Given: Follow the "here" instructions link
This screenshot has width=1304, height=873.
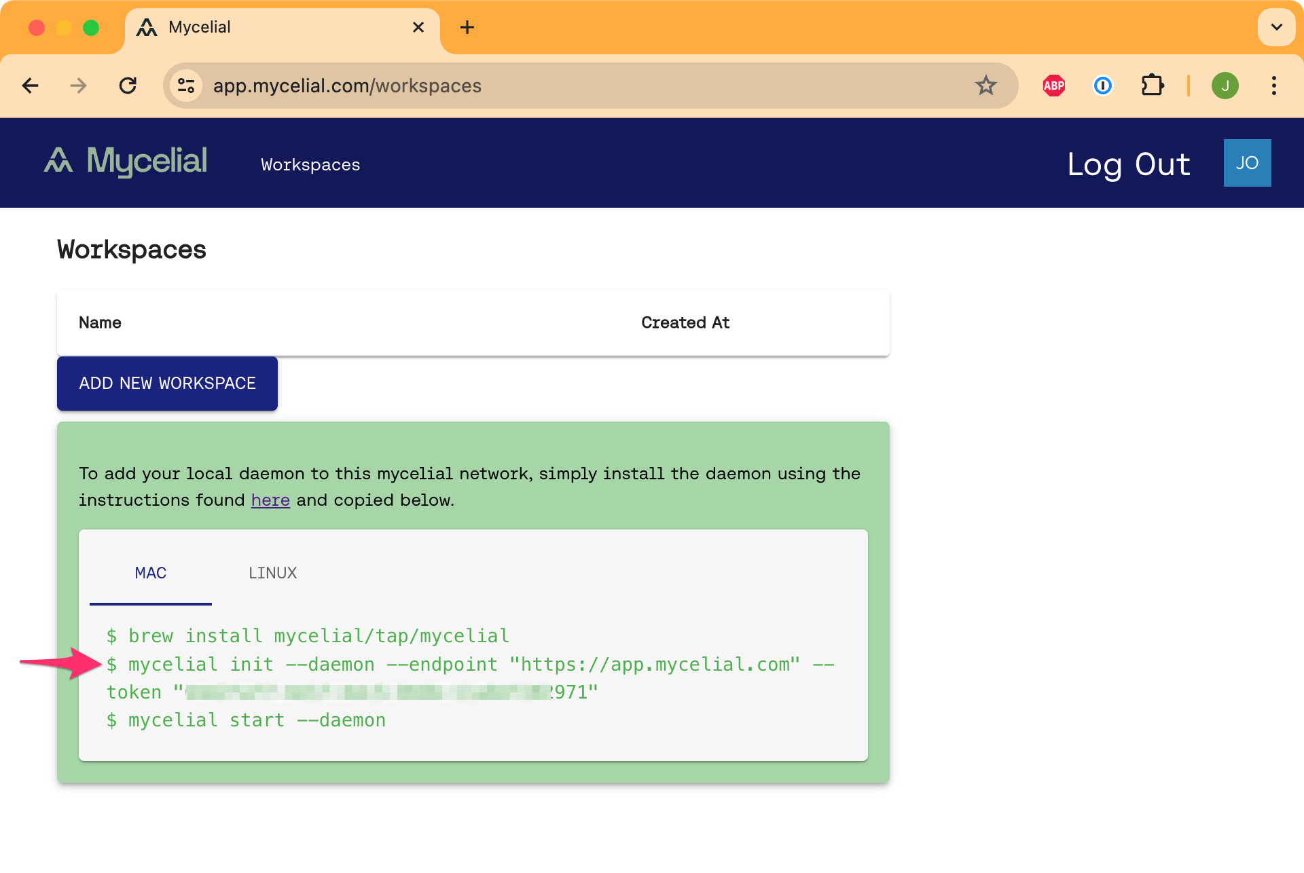Looking at the screenshot, I should click(270, 500).
